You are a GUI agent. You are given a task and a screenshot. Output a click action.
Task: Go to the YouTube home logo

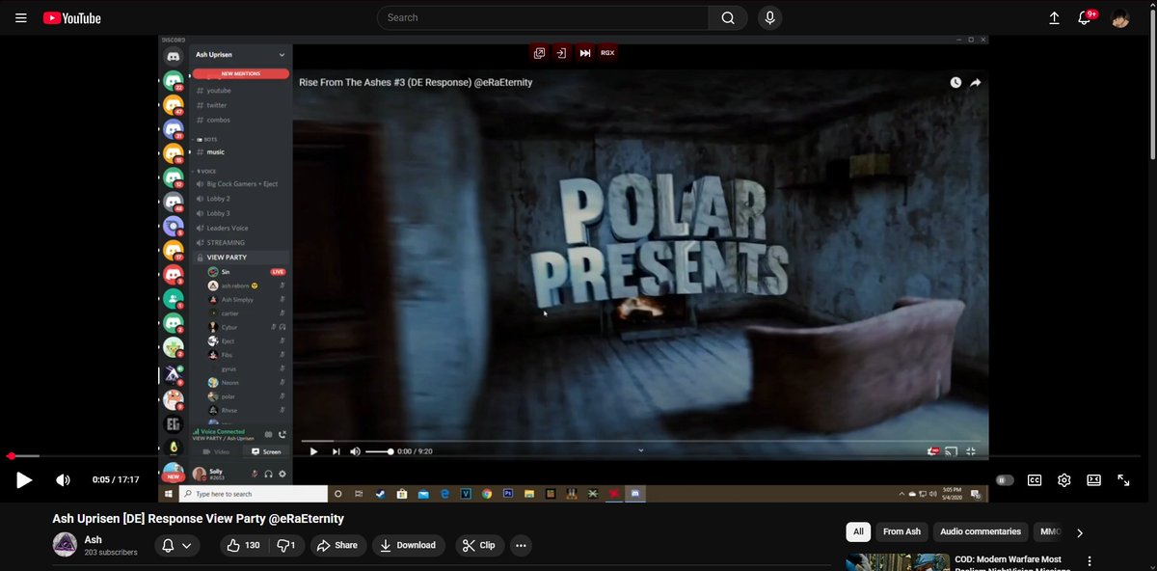click(x=72, y=18)
